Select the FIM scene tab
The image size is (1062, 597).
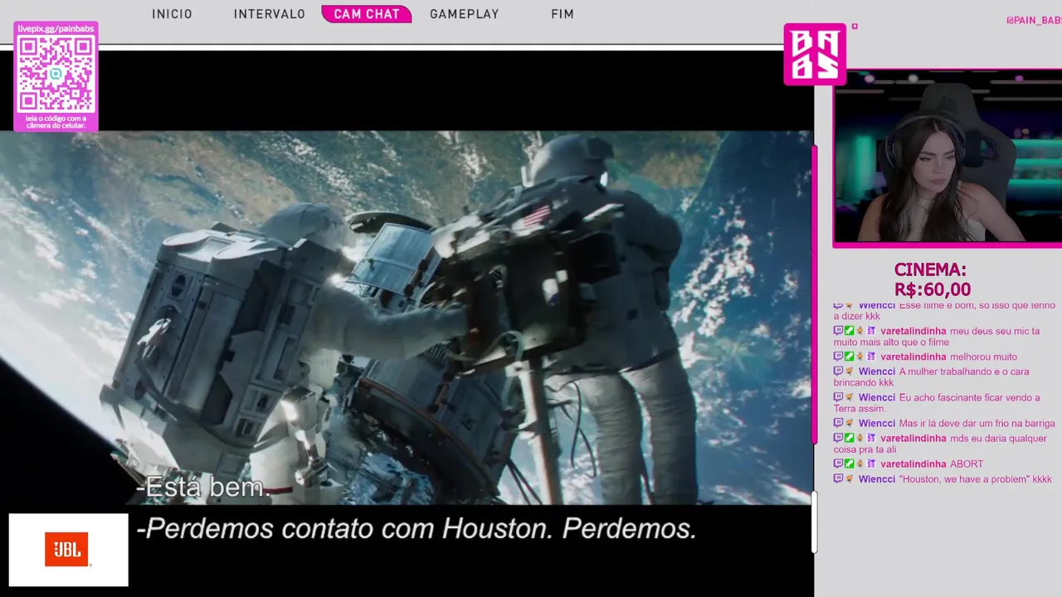563,14
